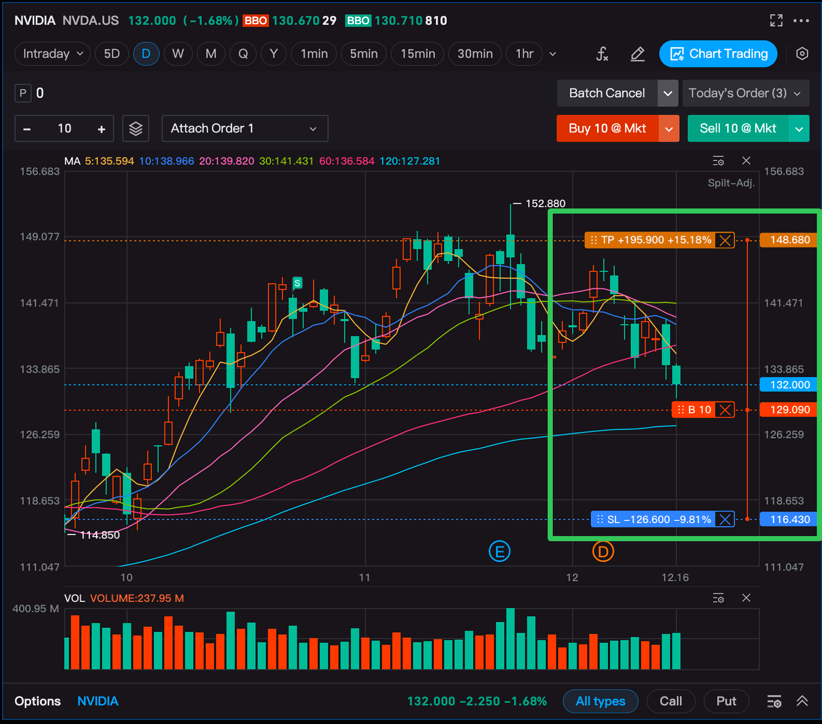Select All types options filter
The image size is (822, 724).
(x=600, y=701)
